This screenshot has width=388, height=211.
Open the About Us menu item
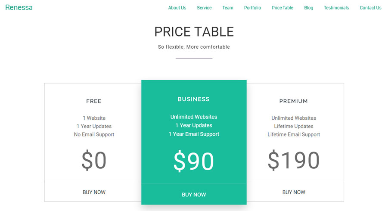[x=177, y=8]
